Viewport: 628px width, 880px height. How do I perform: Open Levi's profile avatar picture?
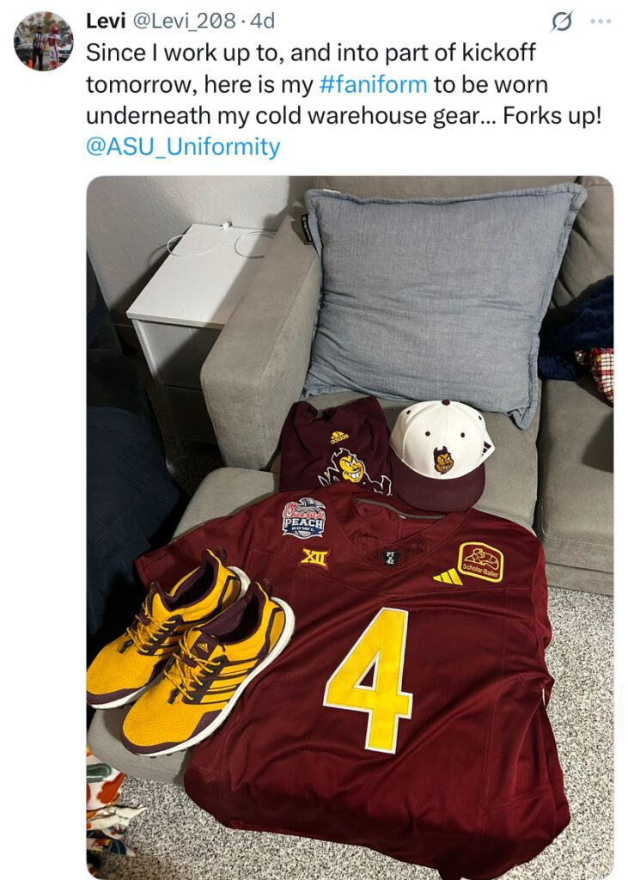click(x=44, y=41)
